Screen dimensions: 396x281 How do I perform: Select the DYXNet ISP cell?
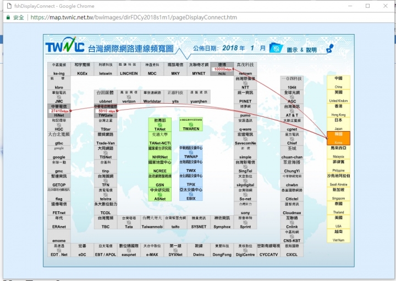[x=175, y=250]
